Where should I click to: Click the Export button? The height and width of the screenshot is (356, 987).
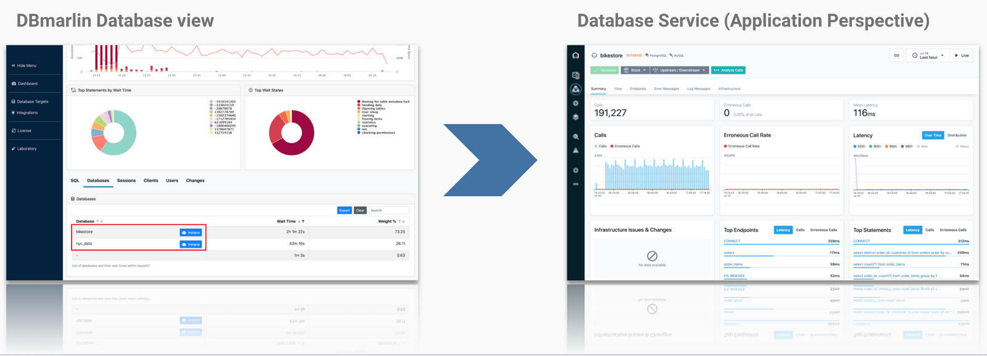[344, 210]
